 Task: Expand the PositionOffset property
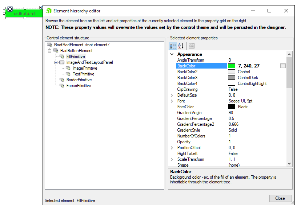point(172,148)
